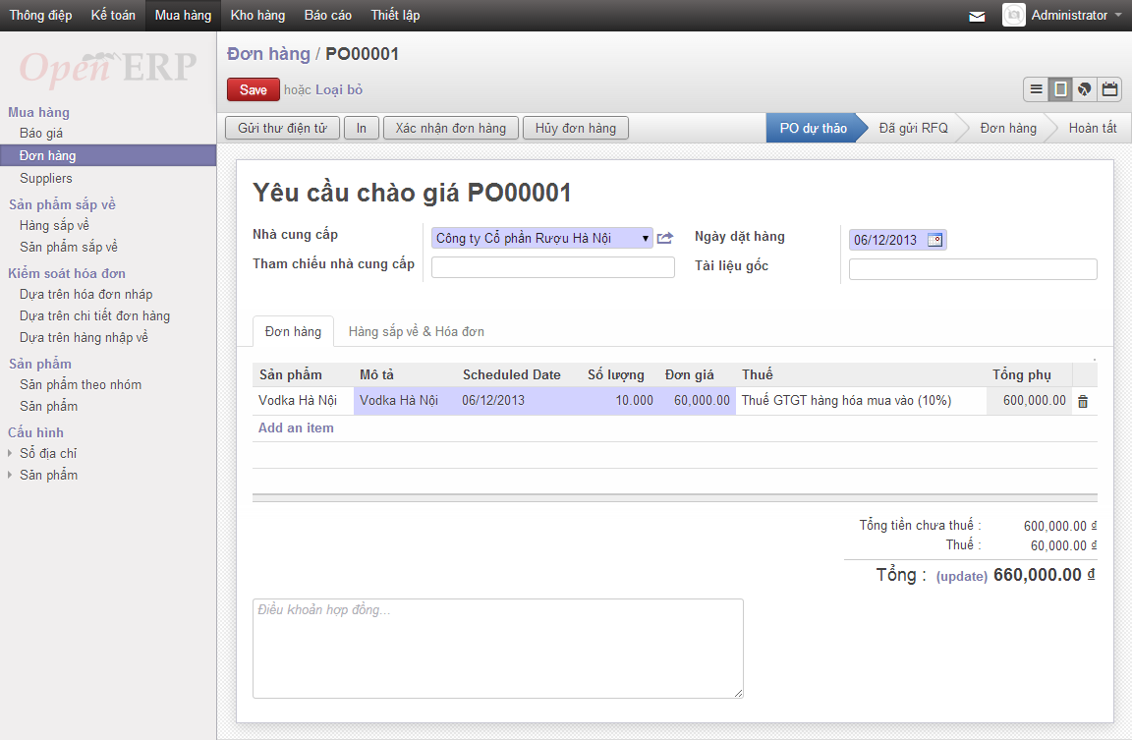Switch to calendar view icon
The width and height of the screenshot is (1132, 740).
click(x=1109, y=89)
